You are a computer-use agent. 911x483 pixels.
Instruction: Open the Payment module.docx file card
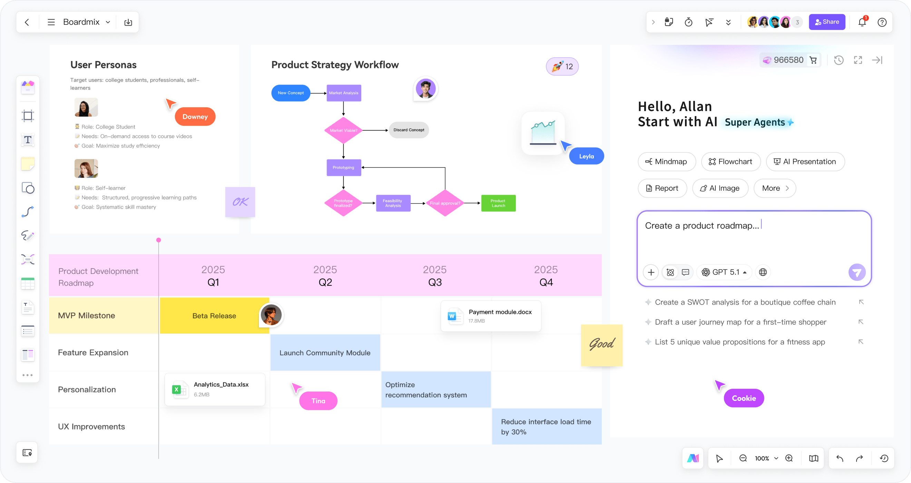491,316
